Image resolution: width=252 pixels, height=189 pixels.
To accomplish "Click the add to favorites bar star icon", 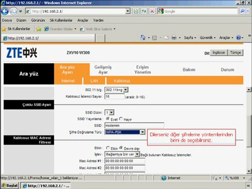I will [x=39, y=29].
